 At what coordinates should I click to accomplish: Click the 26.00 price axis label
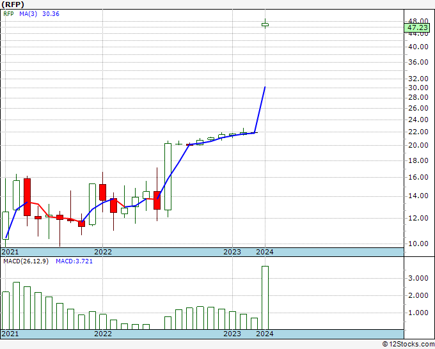click(418, 108)
